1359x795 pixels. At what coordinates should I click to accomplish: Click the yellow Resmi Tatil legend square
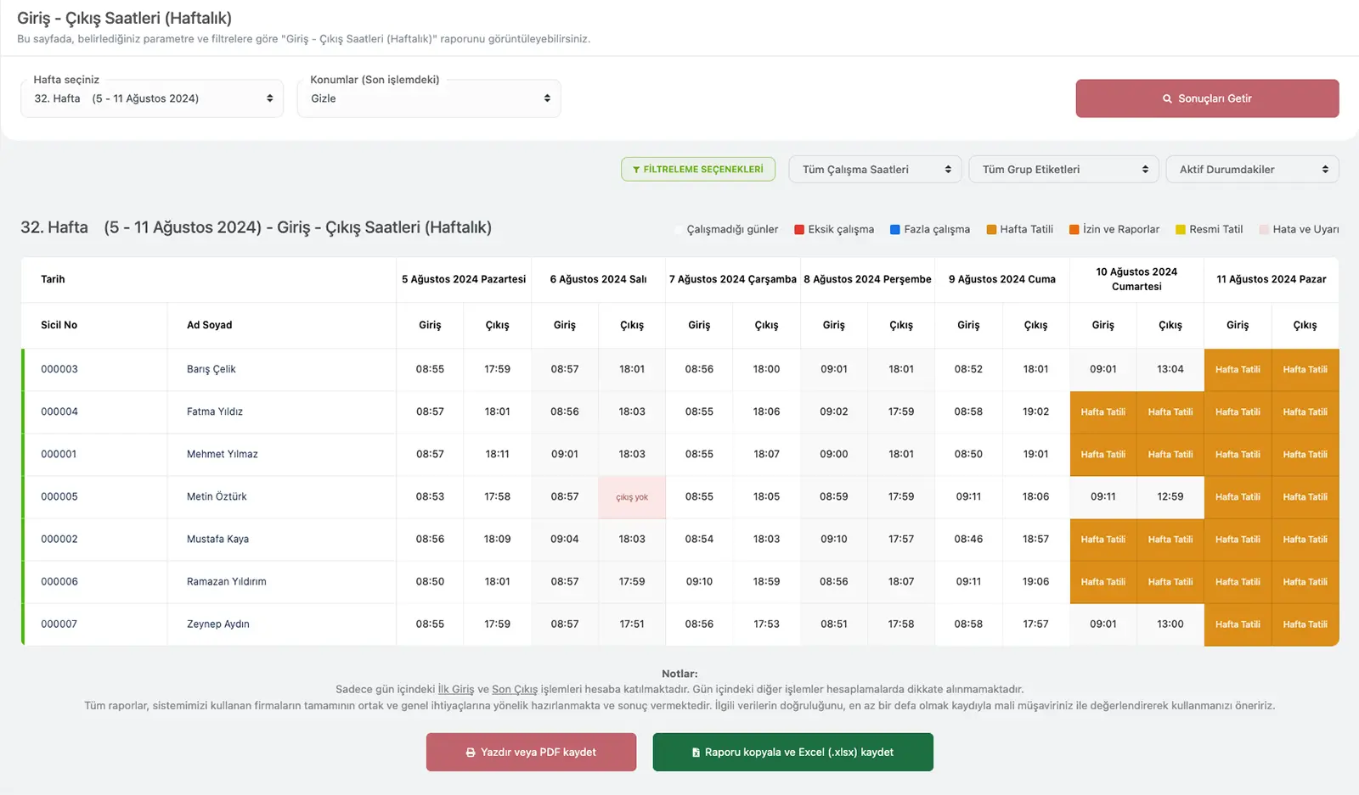[1180, 230]
